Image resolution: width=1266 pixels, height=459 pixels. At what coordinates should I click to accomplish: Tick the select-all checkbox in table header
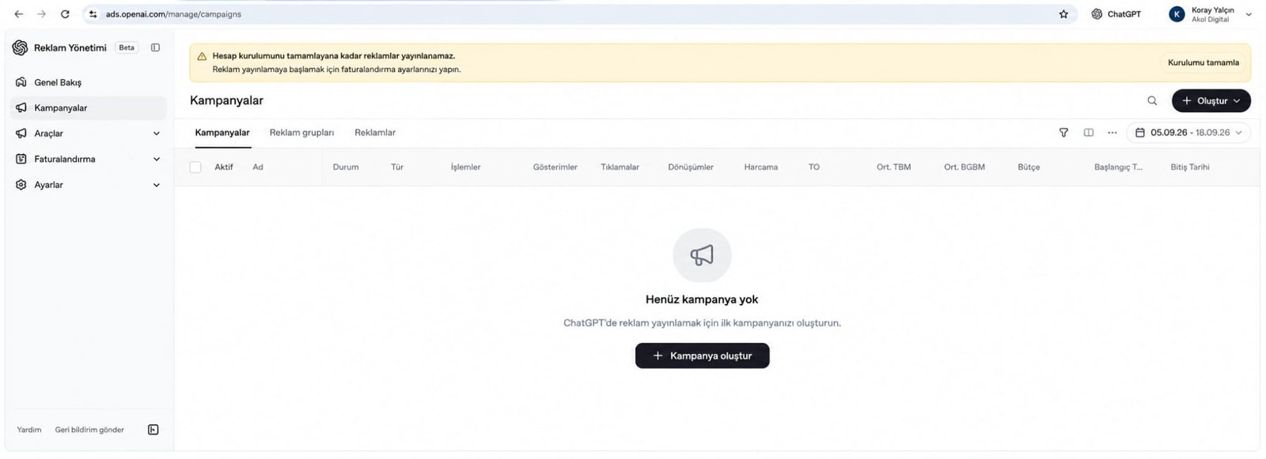(195, 167)
